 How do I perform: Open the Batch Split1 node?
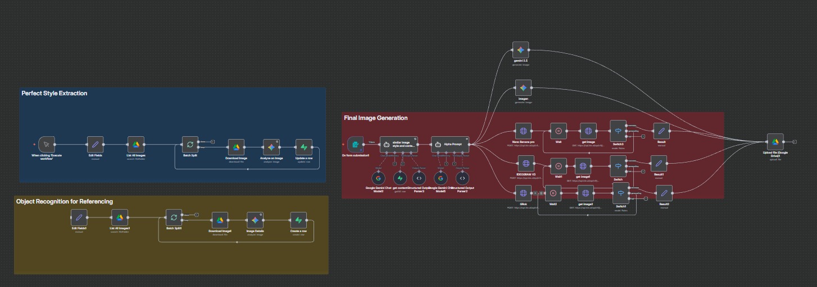point(174,217)
